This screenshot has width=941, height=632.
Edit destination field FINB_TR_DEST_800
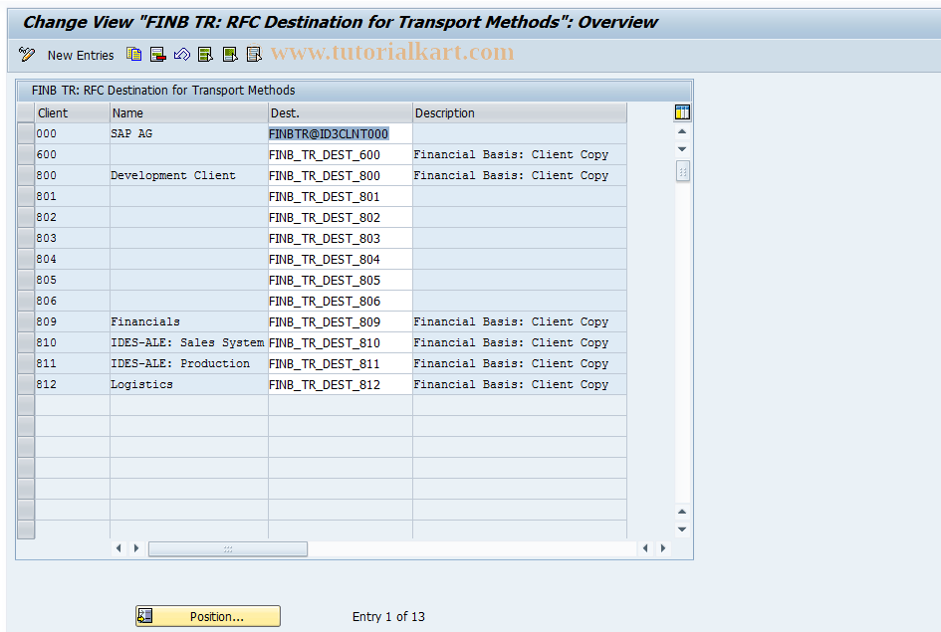(341, 176)
